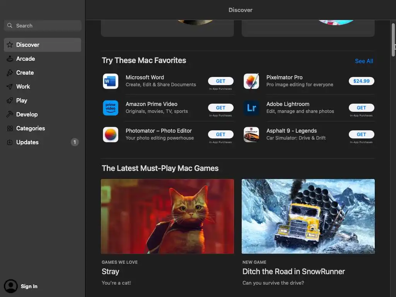The height and width of the screenshot is (297, 396).
Task: Click the 'You're a cat!' caption
Action: tap(116, 283)
